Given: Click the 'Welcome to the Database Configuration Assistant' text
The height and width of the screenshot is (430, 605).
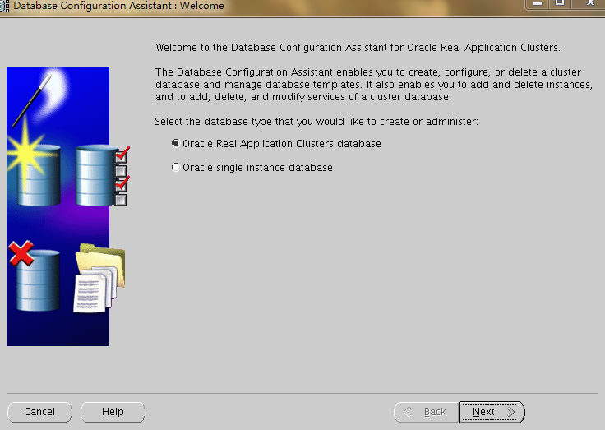Looking at the screenshot, I should [358, 48].
